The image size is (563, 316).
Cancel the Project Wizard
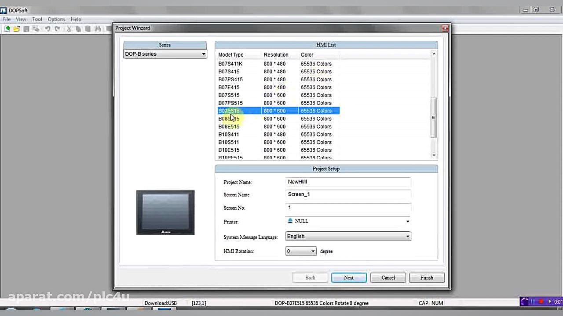pos(388,277)
